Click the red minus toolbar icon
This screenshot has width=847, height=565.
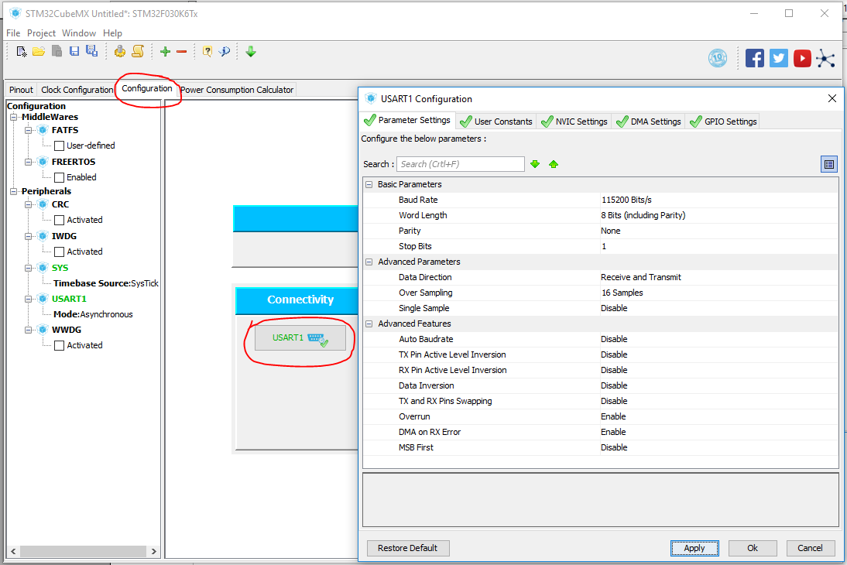[x=181, y=51]
